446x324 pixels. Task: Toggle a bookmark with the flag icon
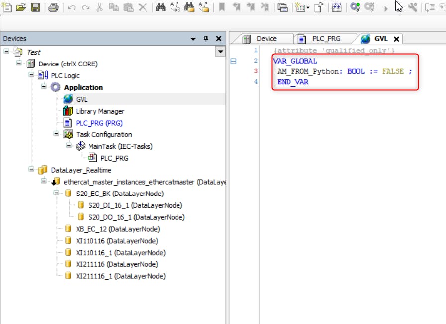point(222,7)
